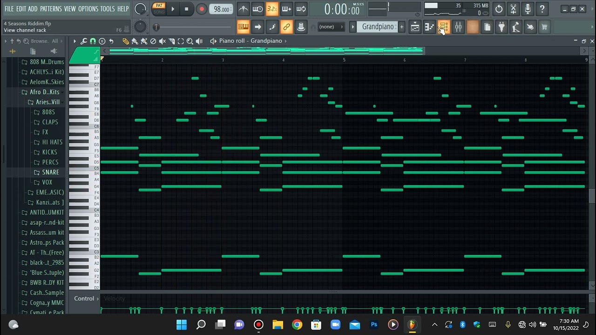Screen dimensions: 596x335
Task: Open the Grandpiano pattern selector dropdown
Action: pyautogui.click(x=378, y=27)
